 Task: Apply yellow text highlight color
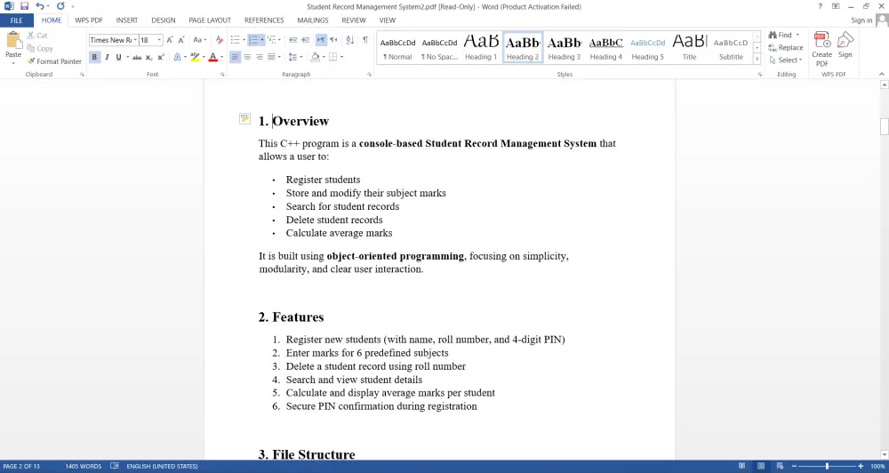click(x=195, y=57)
